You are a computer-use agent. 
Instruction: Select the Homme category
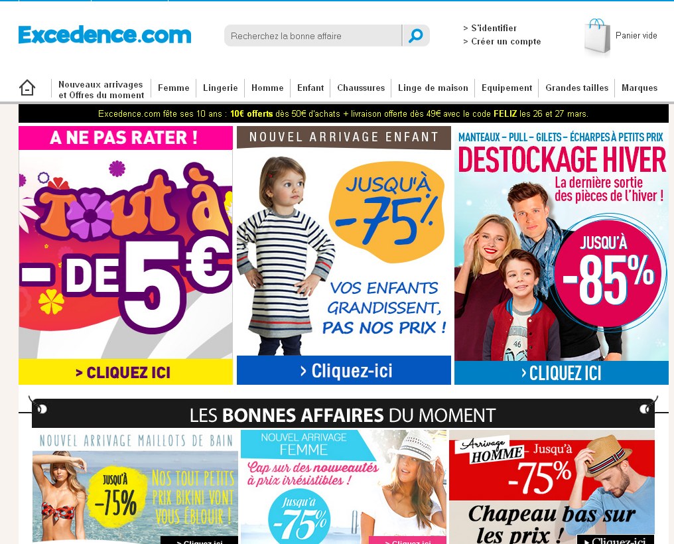(267, 88)
